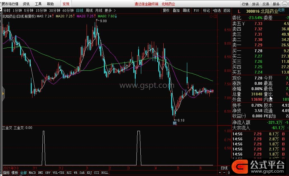Switch to the 30分钟 chart tab
289x176 pixels.
(x=55, y=10)
